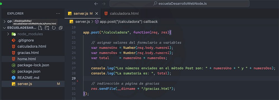Click server.js in the breadcrumb

point(83,22)
